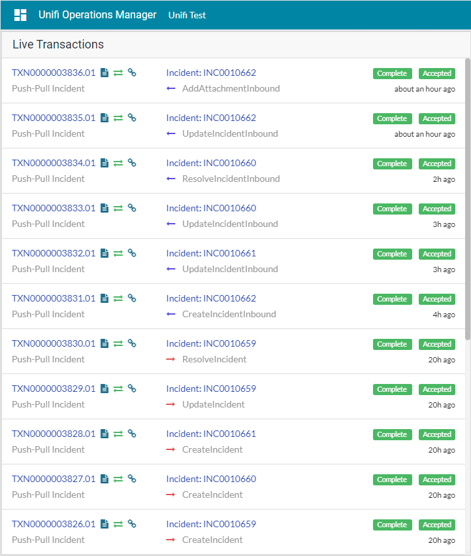This screenshot has height=556, width=471.
Task: Select the Unifi Test menu item
Action: (x=187, y=15)
